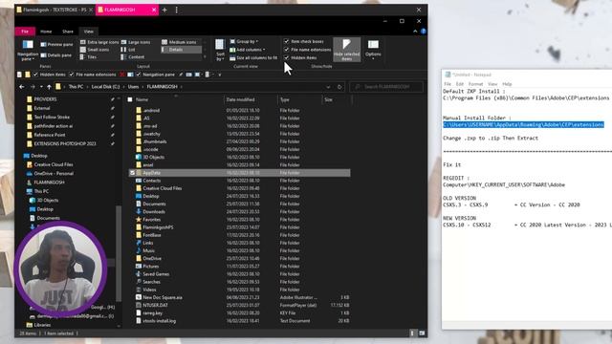The image size is (612, 344).
Task: Sort by the Date modified column header
Action: coord(240,99)
